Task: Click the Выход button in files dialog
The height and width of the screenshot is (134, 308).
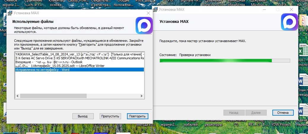Action: [83, 116]
